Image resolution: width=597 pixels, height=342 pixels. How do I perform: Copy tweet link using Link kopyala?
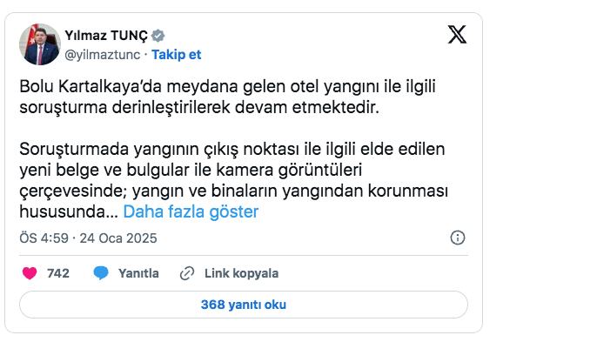pos(241,273)
